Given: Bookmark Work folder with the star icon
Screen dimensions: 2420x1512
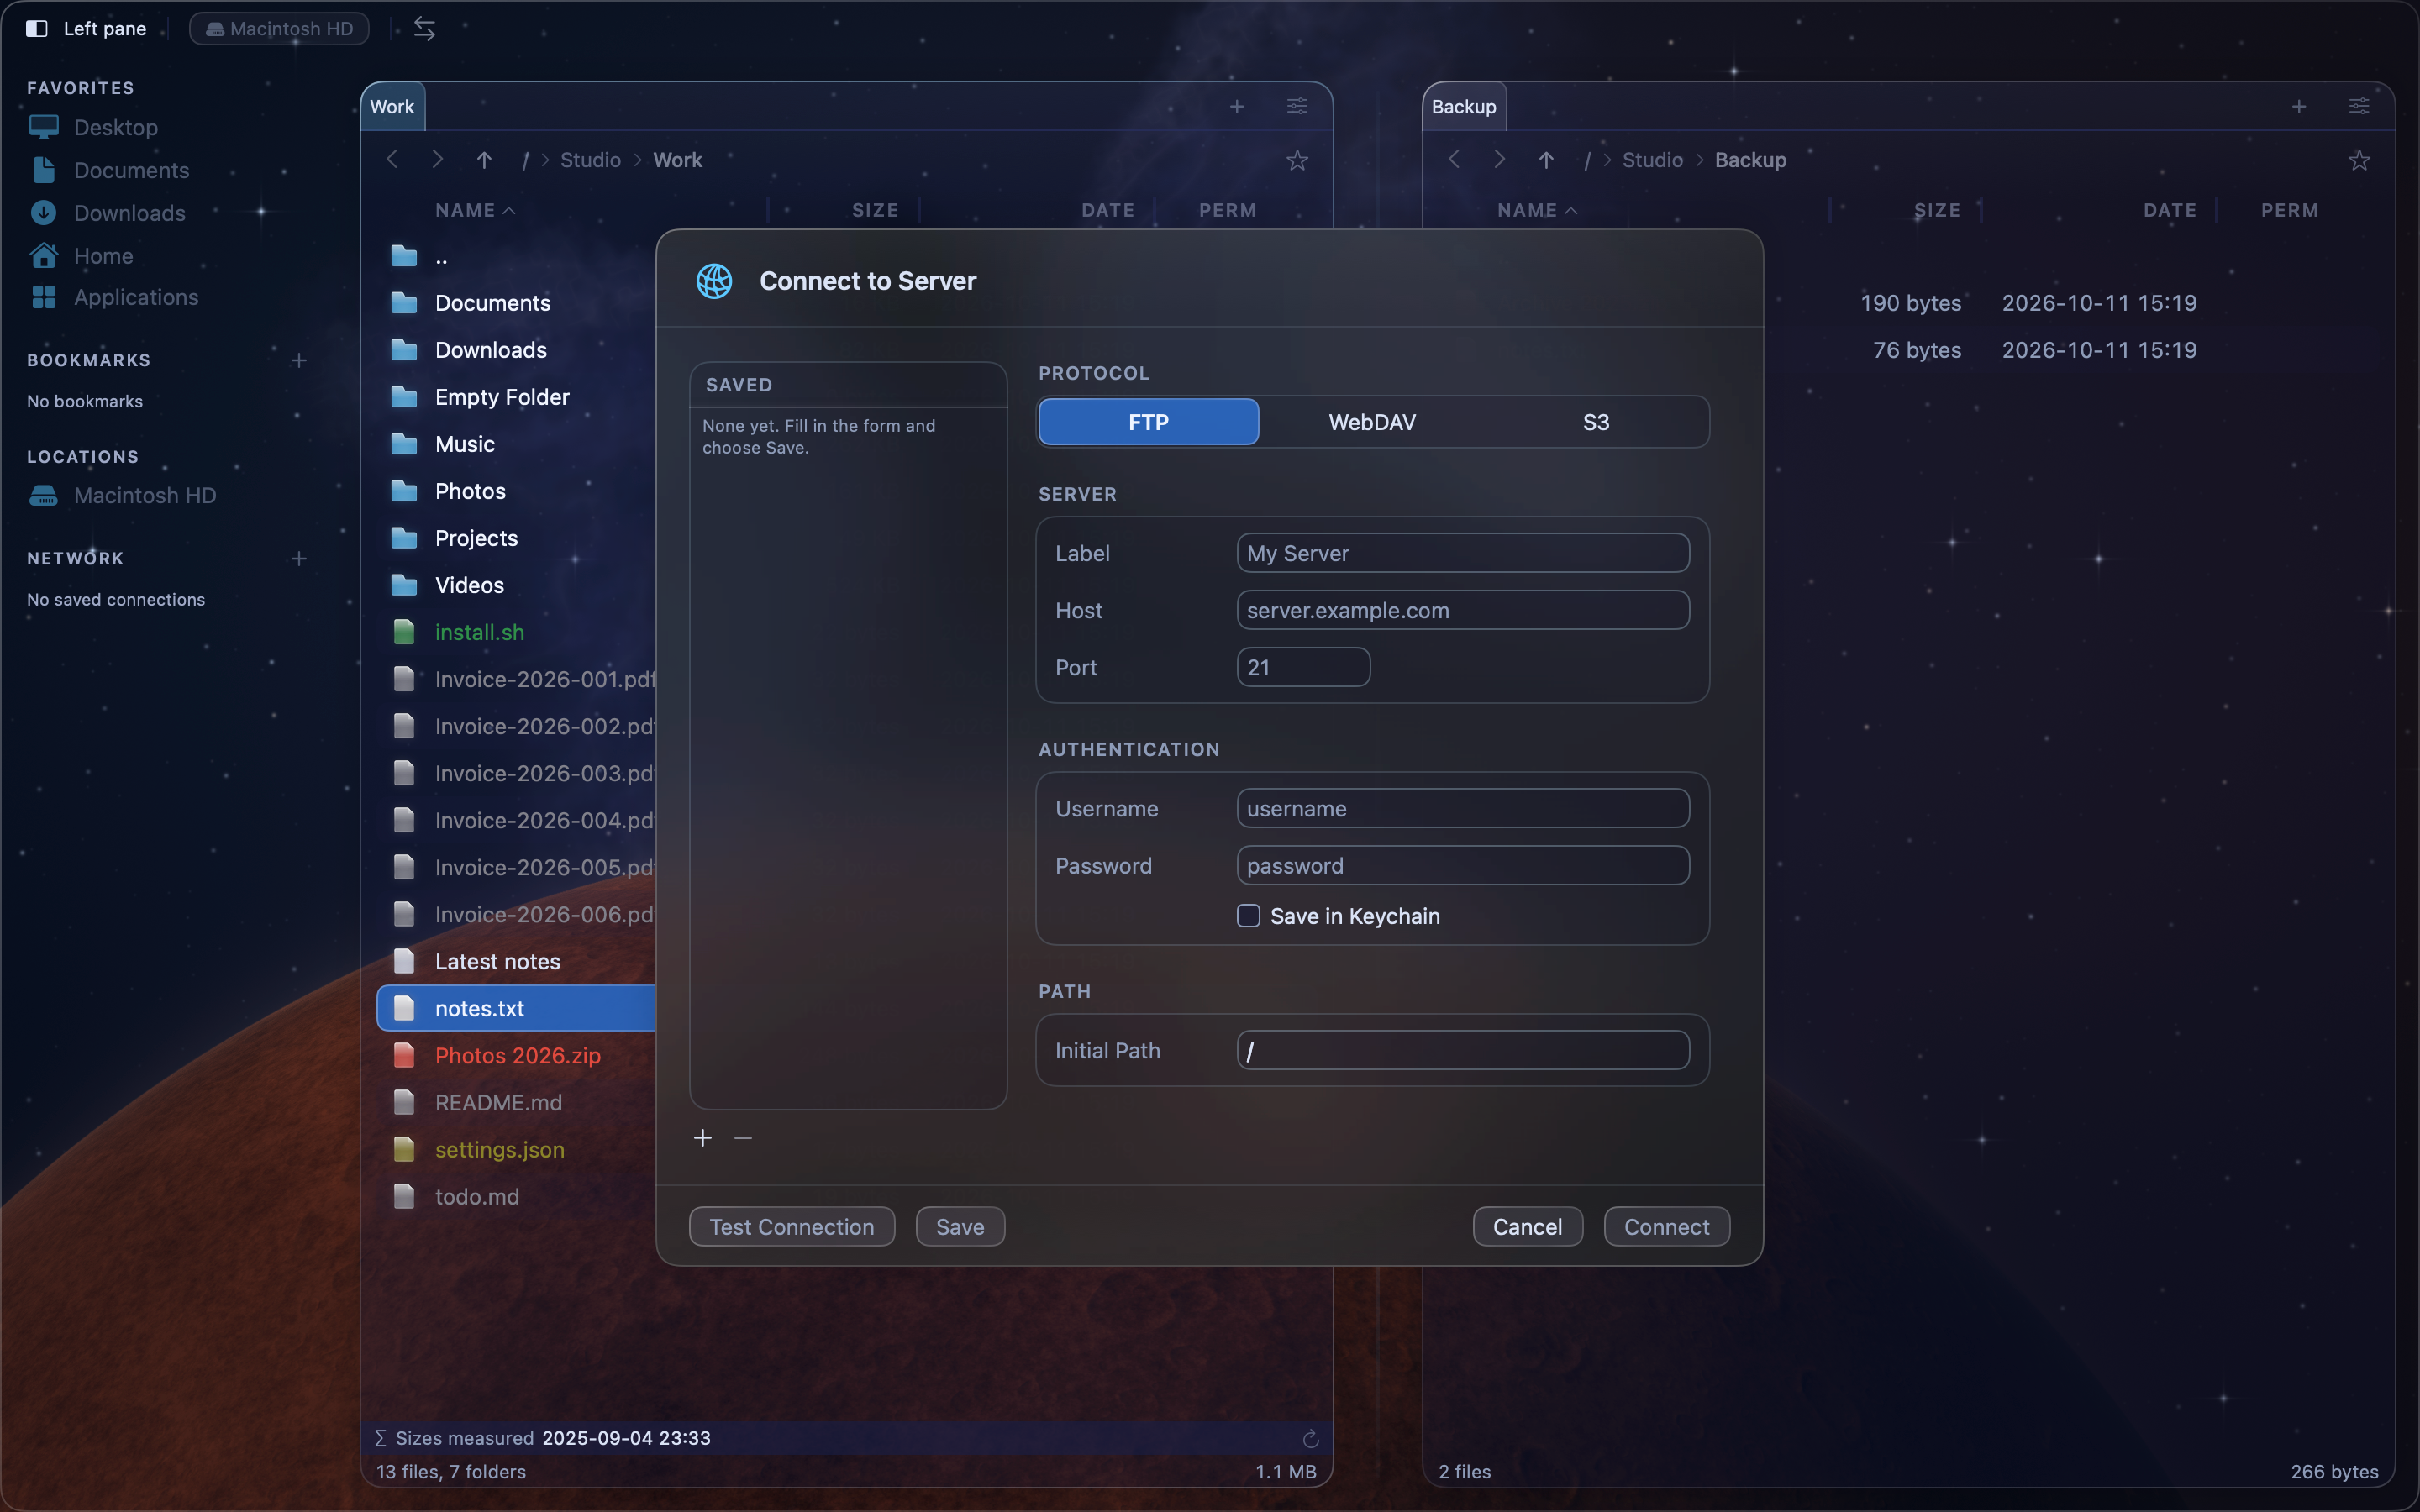Looking at the screenshot, I should [1297, 160].
